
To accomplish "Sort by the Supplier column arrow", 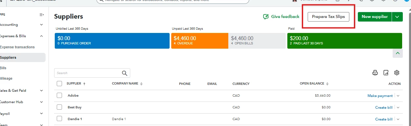I will [x=84, y=84].
